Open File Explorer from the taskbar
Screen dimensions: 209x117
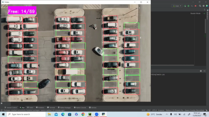(x=49, y=114)
